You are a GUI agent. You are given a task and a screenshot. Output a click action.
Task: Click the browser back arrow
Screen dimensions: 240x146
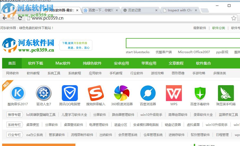tap(5, 18)
